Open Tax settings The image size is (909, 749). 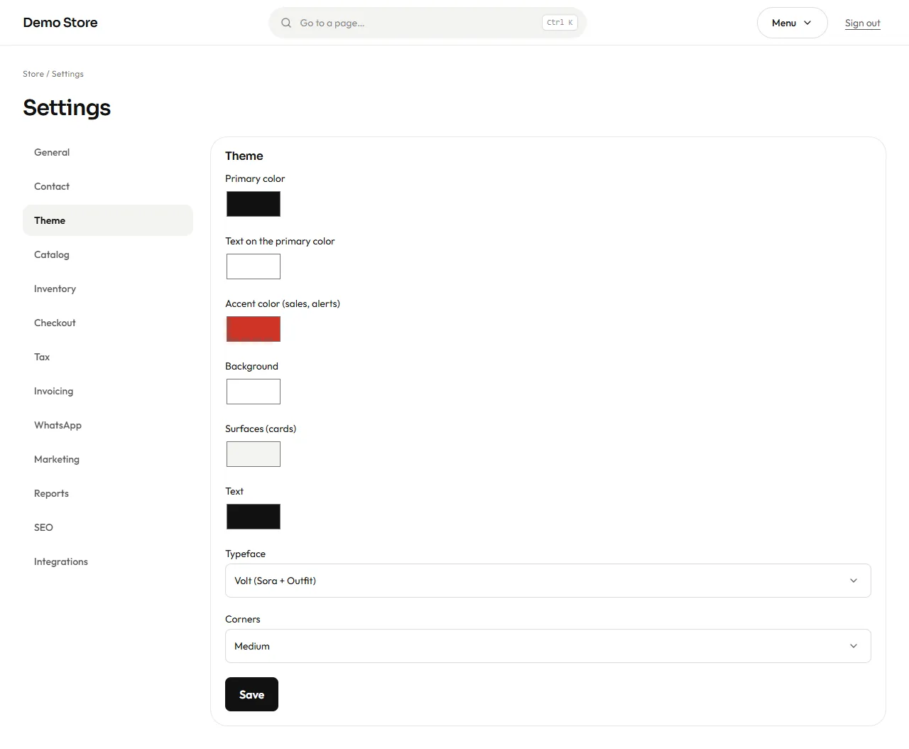(108, 357)
